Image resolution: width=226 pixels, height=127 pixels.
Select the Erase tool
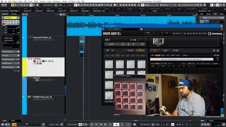(x=84, y=5)
